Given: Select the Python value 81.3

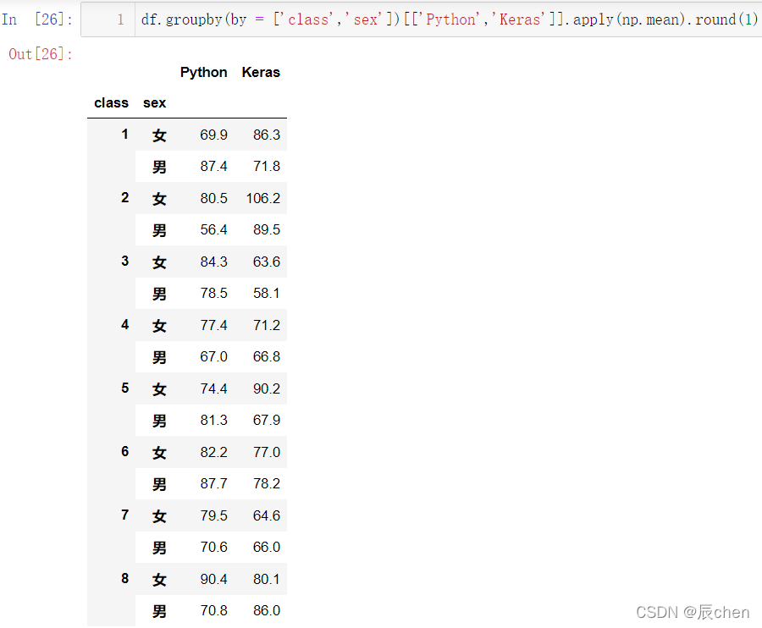Looking at the screenshot, I should coord(214,420).
